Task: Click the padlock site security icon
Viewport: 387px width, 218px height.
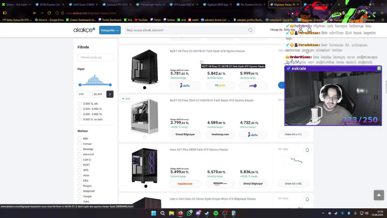Action: click(63, 13)
